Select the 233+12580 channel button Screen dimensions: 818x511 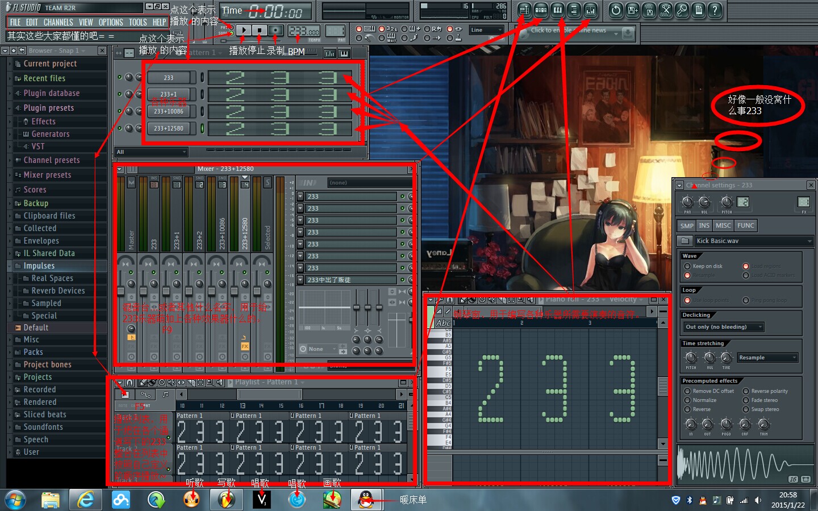pyautogui.click(x=169, y=128)
